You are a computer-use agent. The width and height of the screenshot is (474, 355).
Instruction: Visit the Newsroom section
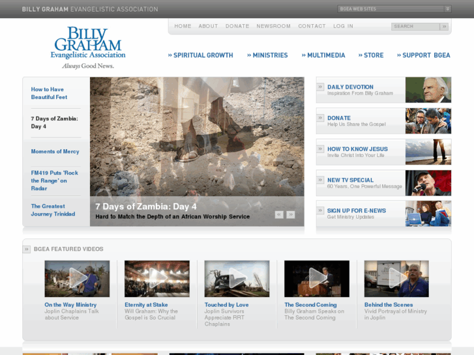coord(274,26)
